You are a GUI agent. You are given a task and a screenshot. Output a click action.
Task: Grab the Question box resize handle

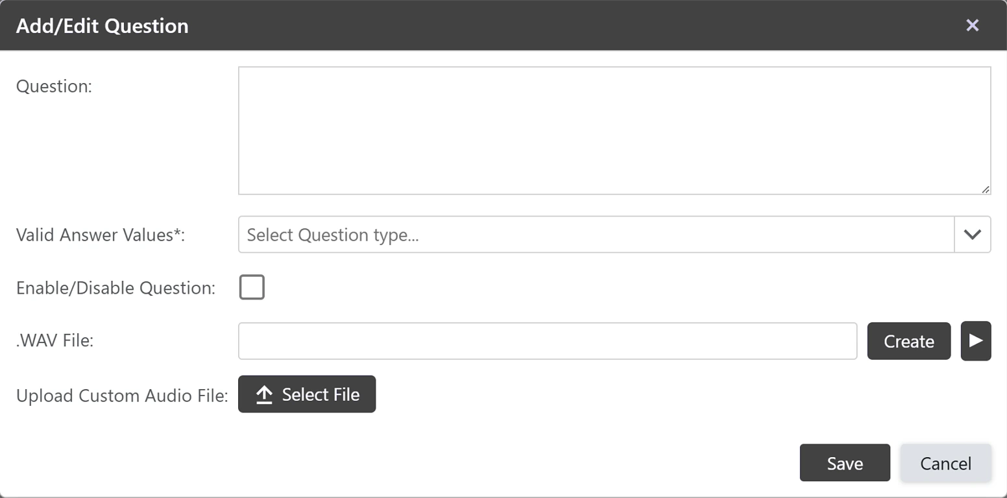point(985,189)
